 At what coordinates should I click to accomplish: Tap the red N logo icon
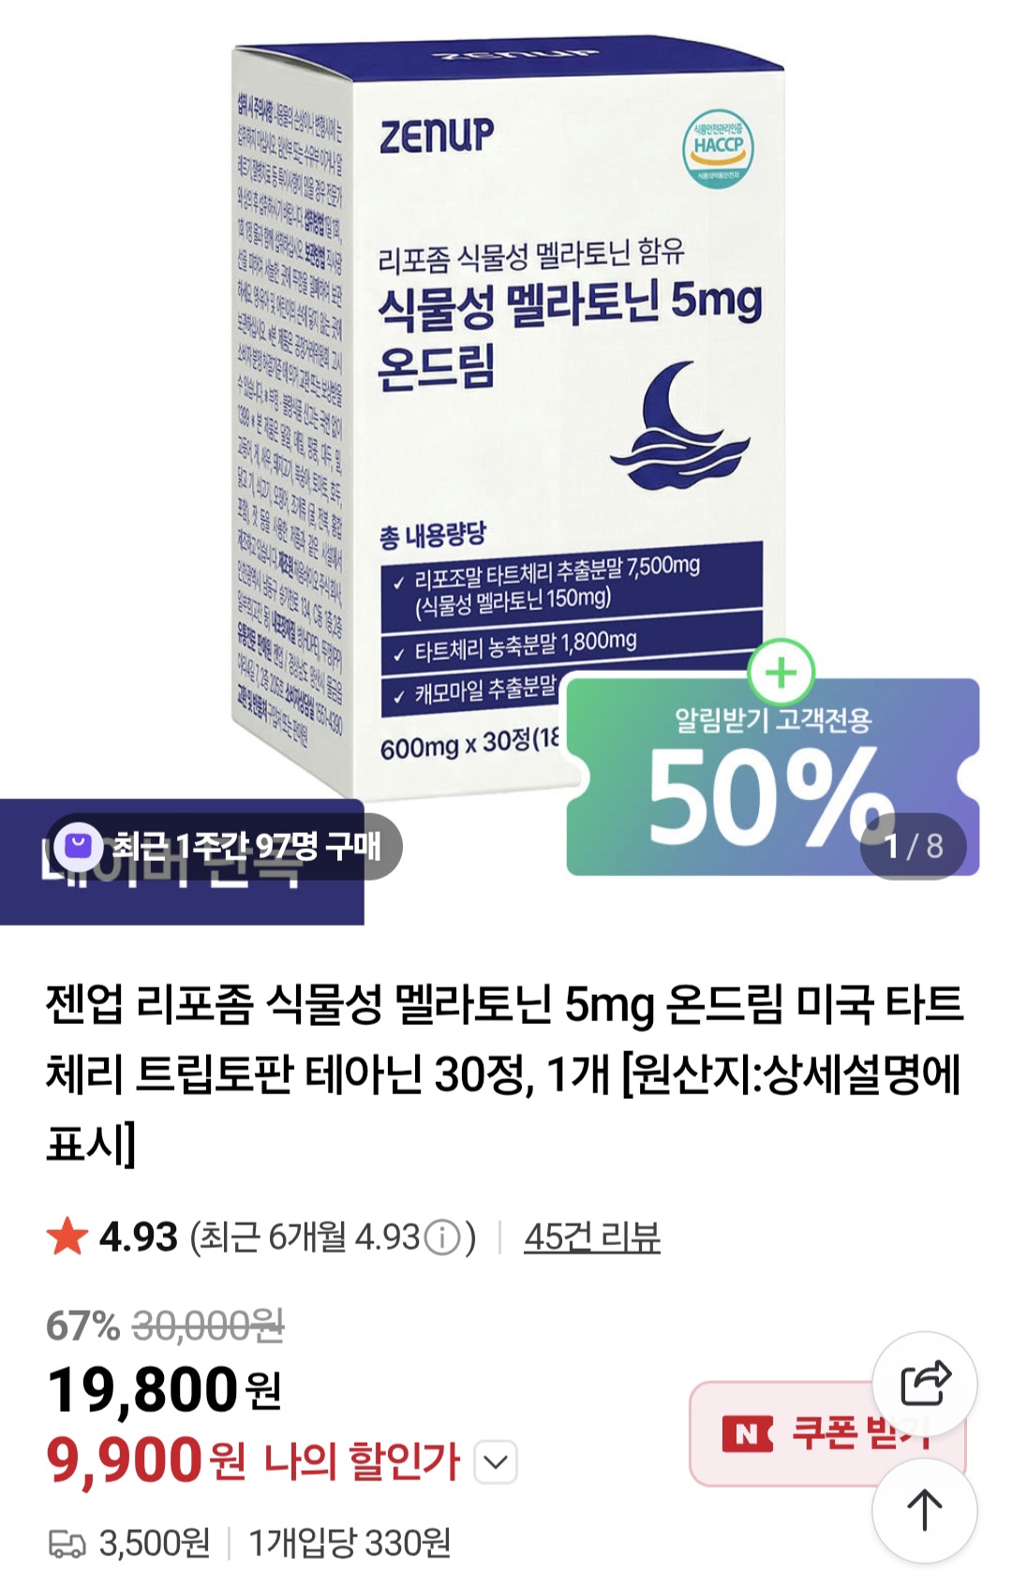tap(747, 1434)
